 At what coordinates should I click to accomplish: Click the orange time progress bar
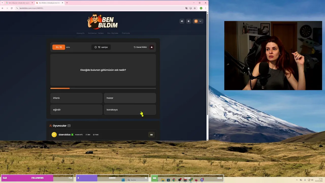click(x=60, y=88)
